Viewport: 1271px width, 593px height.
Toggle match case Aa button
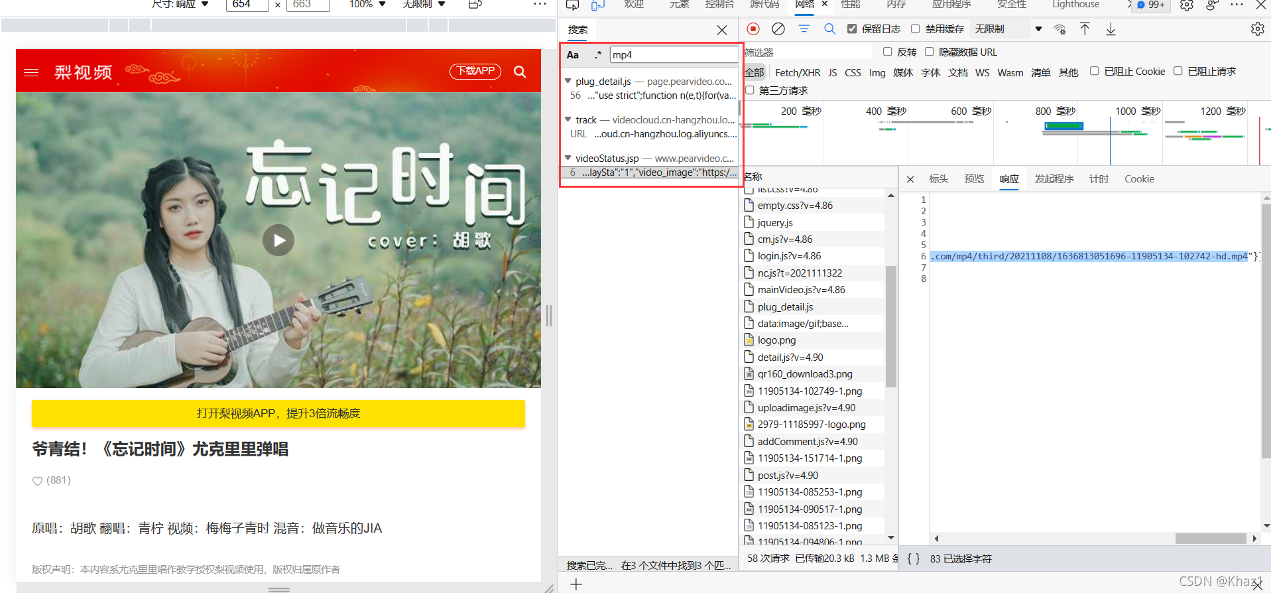pos(573,55)
